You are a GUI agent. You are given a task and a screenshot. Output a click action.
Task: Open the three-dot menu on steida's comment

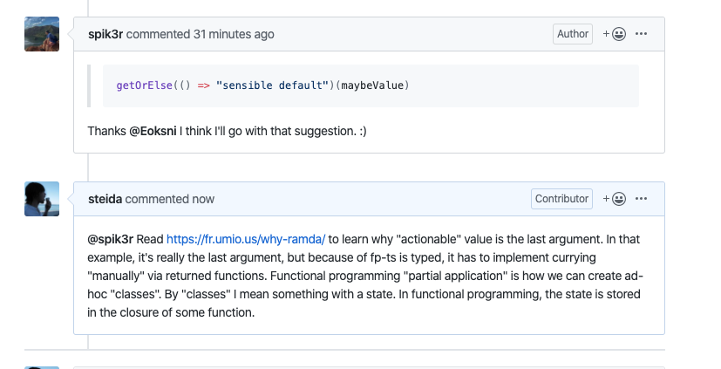point(642,199)
